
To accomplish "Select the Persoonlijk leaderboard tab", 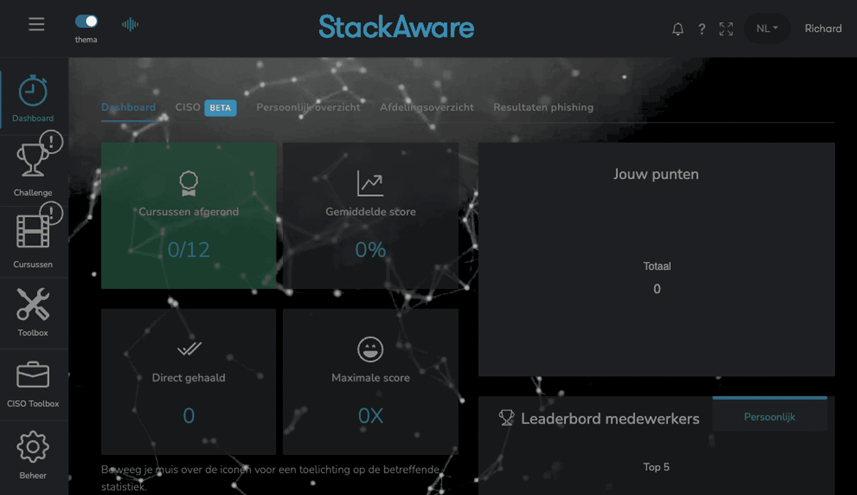I will pos(770,414).
